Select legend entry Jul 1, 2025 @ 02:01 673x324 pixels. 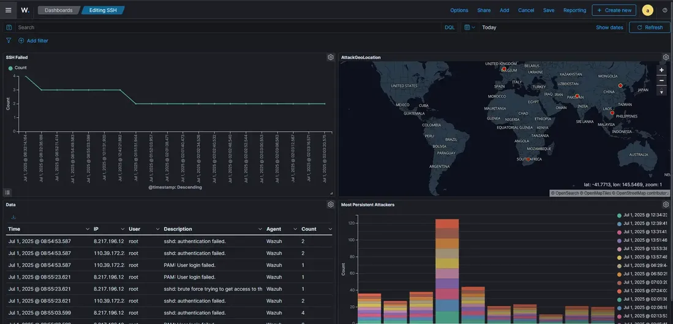[x=642, y=299]
